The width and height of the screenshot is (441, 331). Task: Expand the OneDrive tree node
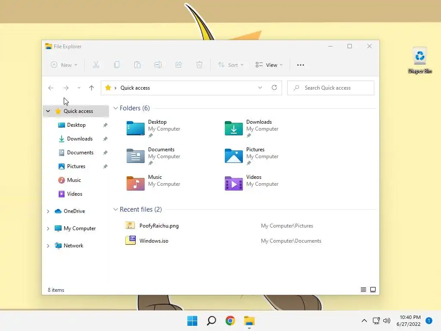48,211
